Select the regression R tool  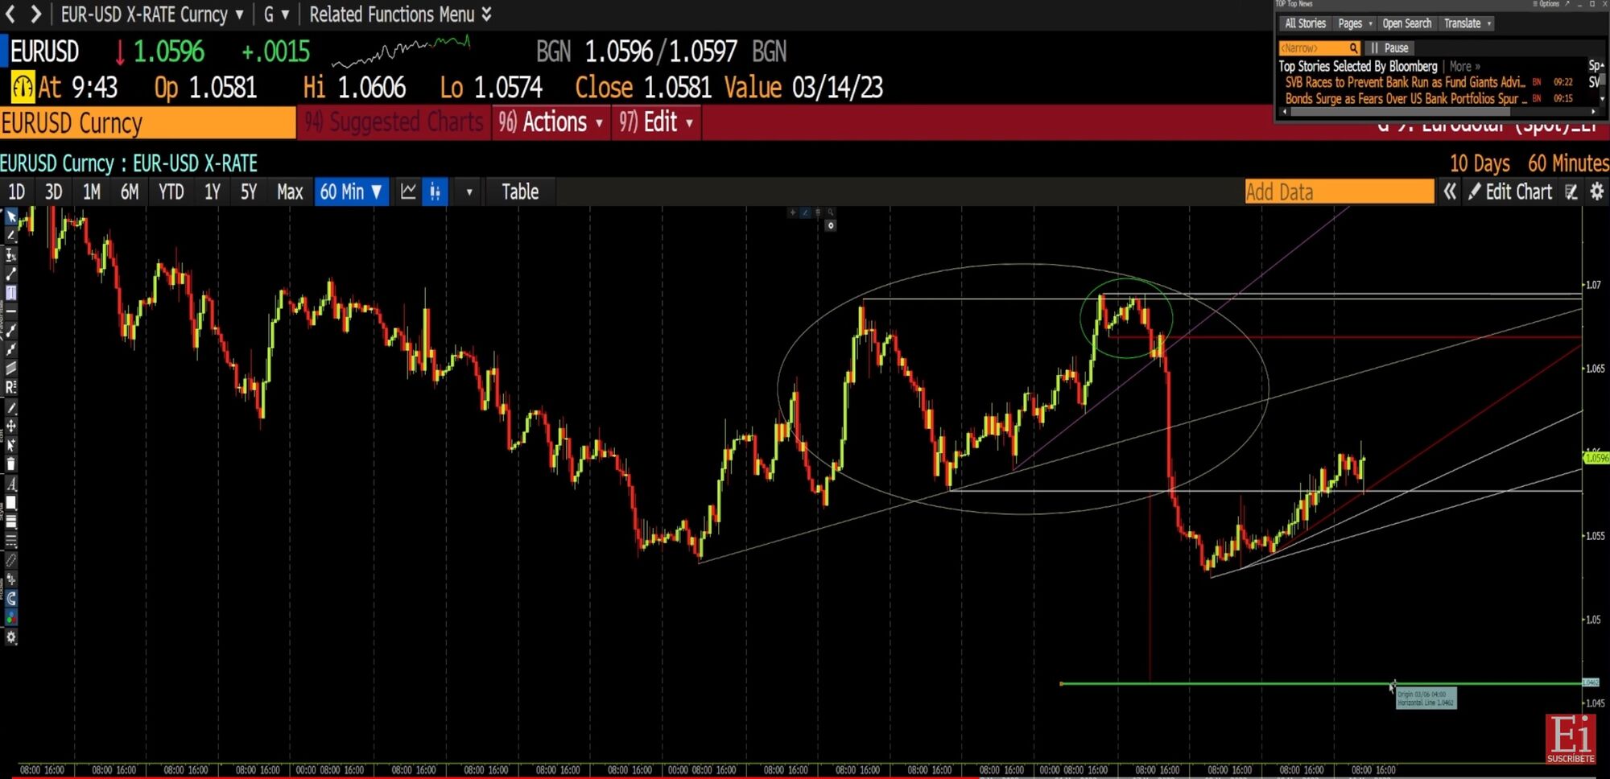coord(11,388)
